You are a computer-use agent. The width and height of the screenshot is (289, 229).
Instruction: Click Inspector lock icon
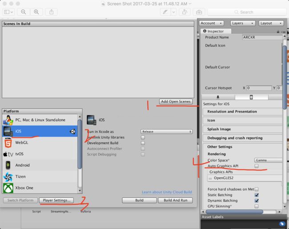(x=278, y=32)
